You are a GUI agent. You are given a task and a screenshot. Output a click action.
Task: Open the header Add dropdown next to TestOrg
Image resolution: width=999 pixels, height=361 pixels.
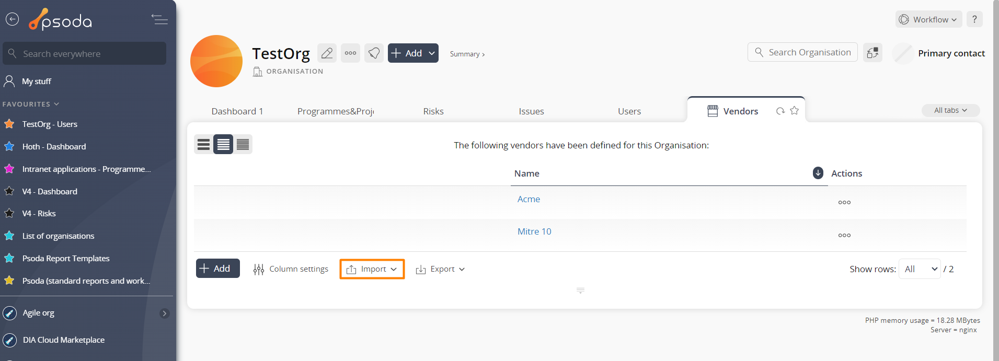413,53
